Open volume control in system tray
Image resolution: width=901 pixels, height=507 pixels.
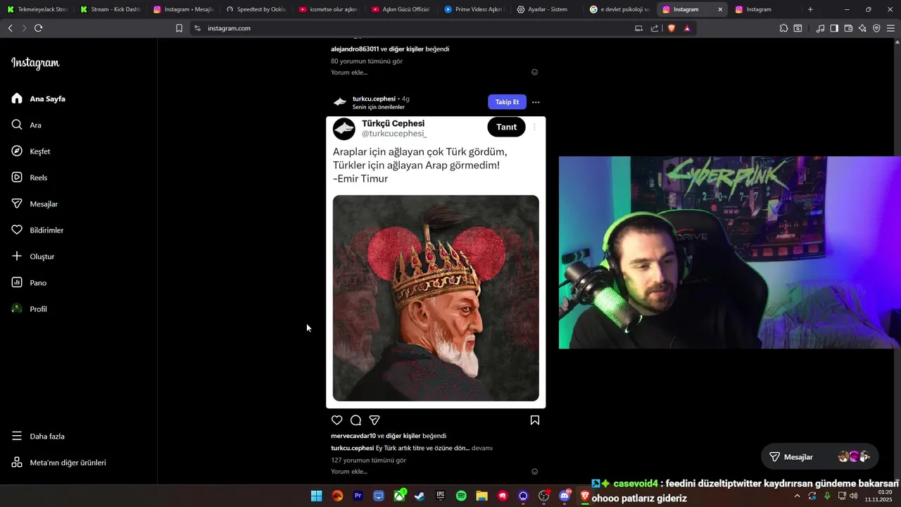pos(854,496)
